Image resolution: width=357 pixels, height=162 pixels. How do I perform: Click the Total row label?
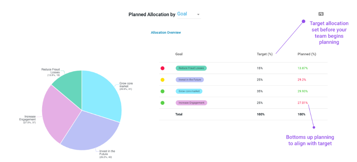click(179, 114)
